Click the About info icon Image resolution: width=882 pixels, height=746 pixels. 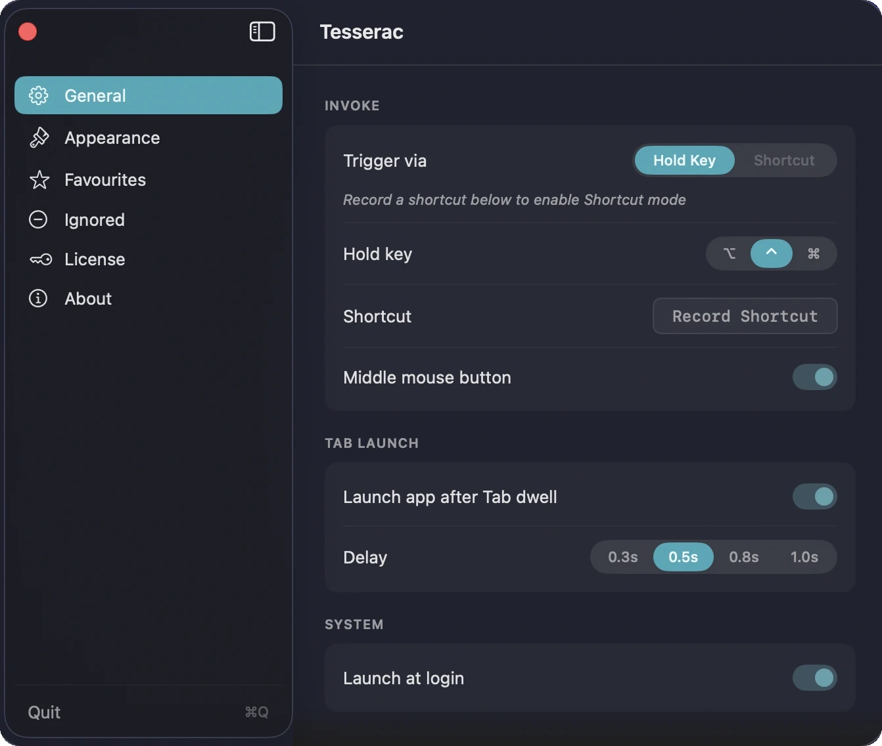pos(38,298)
